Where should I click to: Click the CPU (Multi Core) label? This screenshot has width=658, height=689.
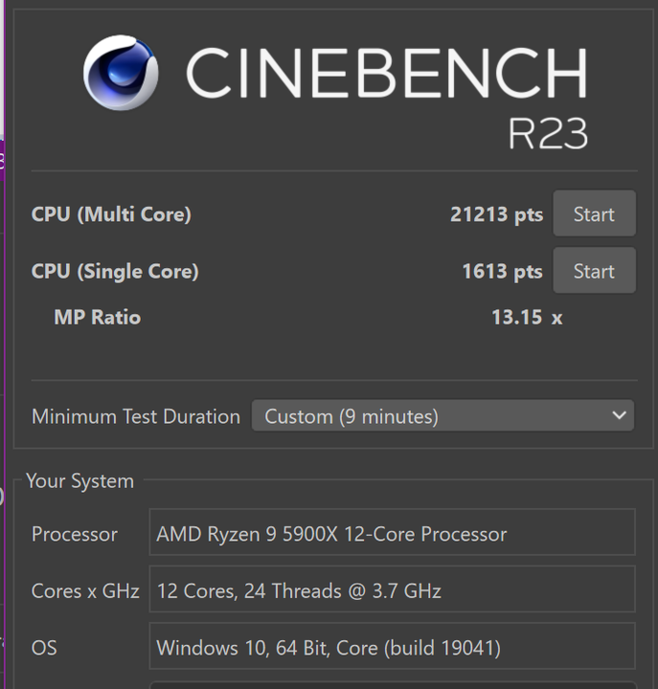pyautogui.click(x=111, y=214)
